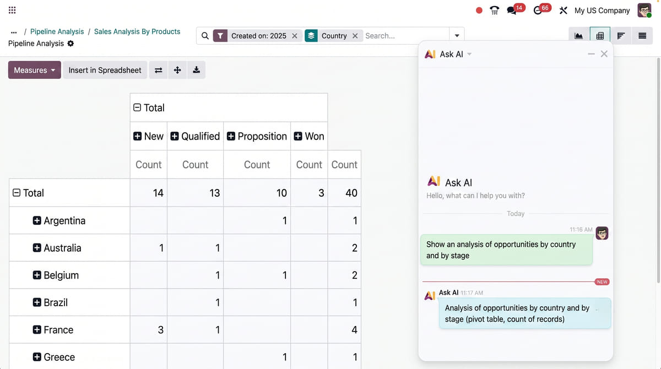The width and height of the screenshot is (661, 369).
Task: Download the pivot as xlsx
Action: [x=196, y=70]
